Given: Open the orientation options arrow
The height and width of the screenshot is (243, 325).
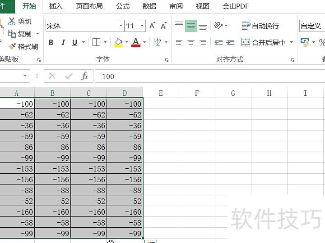Looking at the screenshot, I should 226,26.
